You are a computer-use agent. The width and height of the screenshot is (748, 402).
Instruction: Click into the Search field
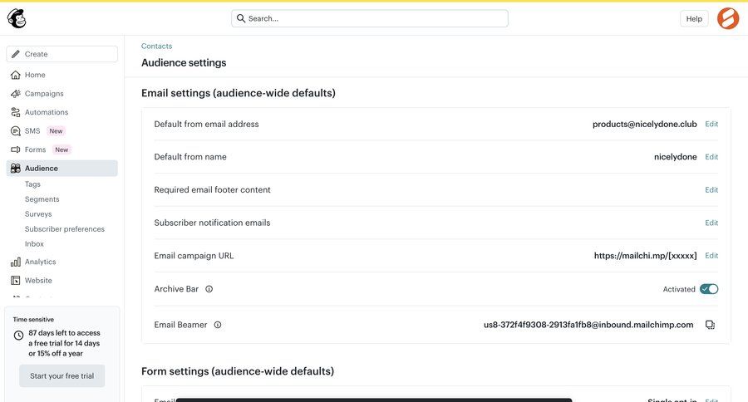(x=370, y=18)
